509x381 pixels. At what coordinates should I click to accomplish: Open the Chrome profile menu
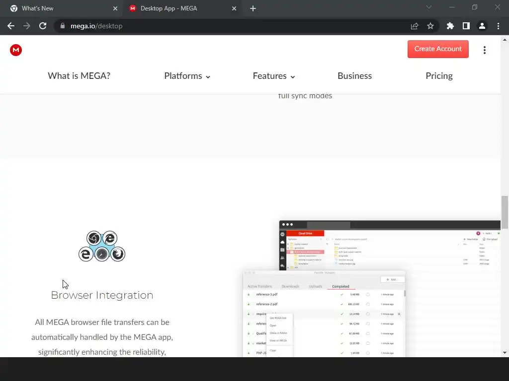pos(482,26)
